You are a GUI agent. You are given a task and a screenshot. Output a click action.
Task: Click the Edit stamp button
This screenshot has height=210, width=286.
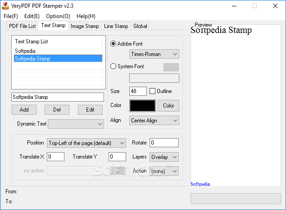pyautogui.click(x=90, y=110)
